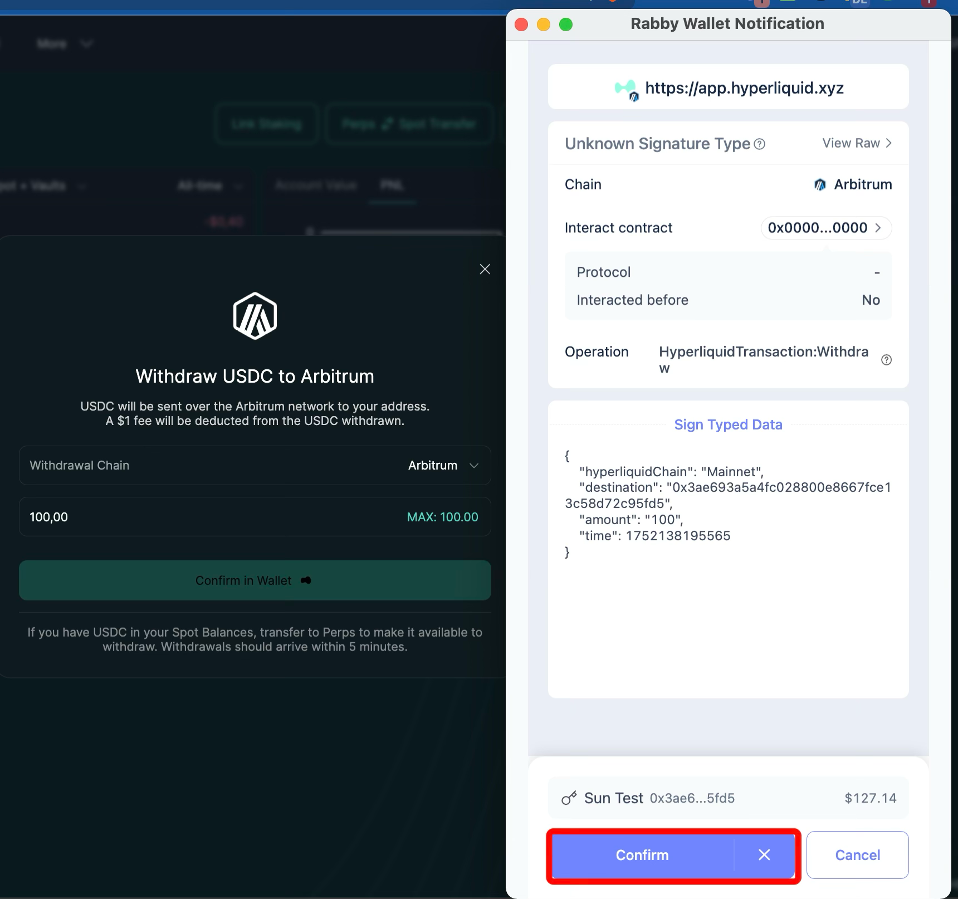Switch to the Account Value tab

(x=316, y=185)
